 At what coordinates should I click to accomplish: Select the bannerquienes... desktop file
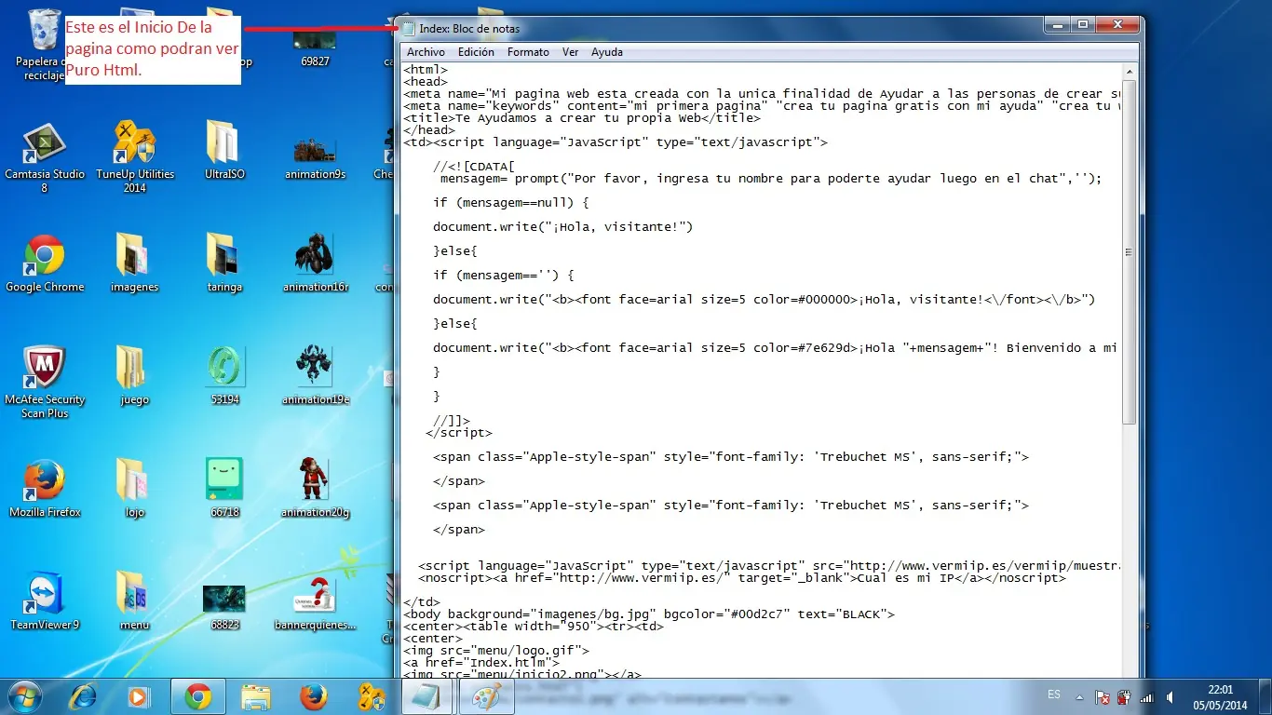[315, 602]
